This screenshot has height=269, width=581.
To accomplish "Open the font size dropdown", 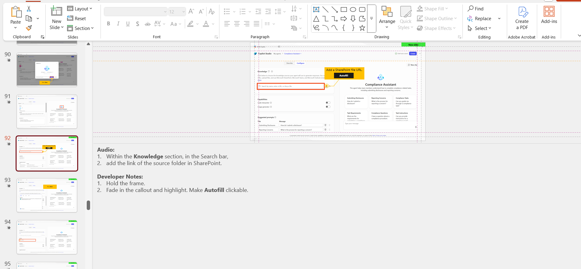I will click(184, 12).
